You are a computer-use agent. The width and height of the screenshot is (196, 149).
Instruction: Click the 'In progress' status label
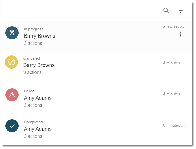tap(34, 29)
